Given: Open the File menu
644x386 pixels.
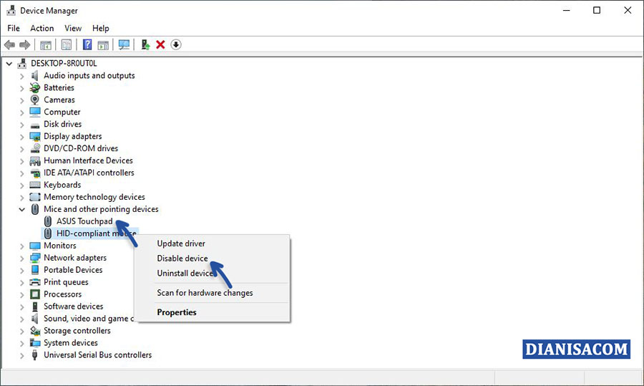Looking at the screenshot, I should pyautogui.click(x=14, y=28).
